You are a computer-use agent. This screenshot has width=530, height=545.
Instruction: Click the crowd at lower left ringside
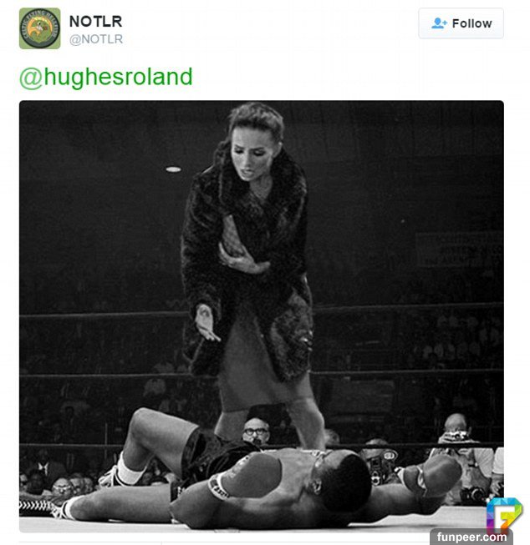coord(58,478)
